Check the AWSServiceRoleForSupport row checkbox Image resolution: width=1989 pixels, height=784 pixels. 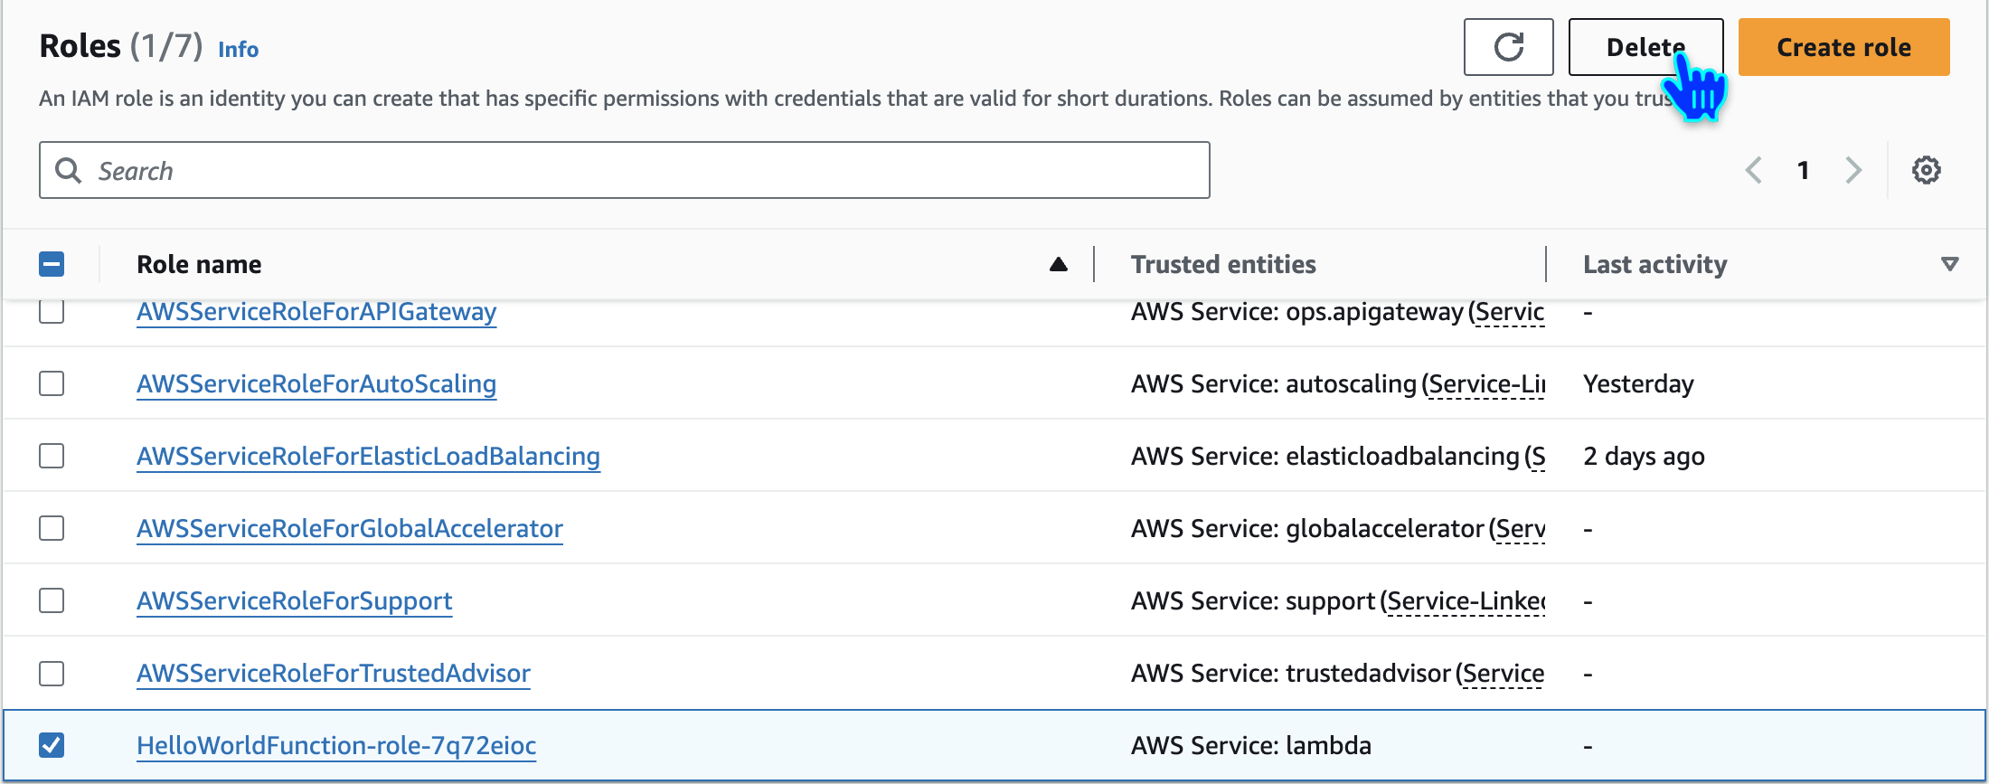[x=52, y=600]
